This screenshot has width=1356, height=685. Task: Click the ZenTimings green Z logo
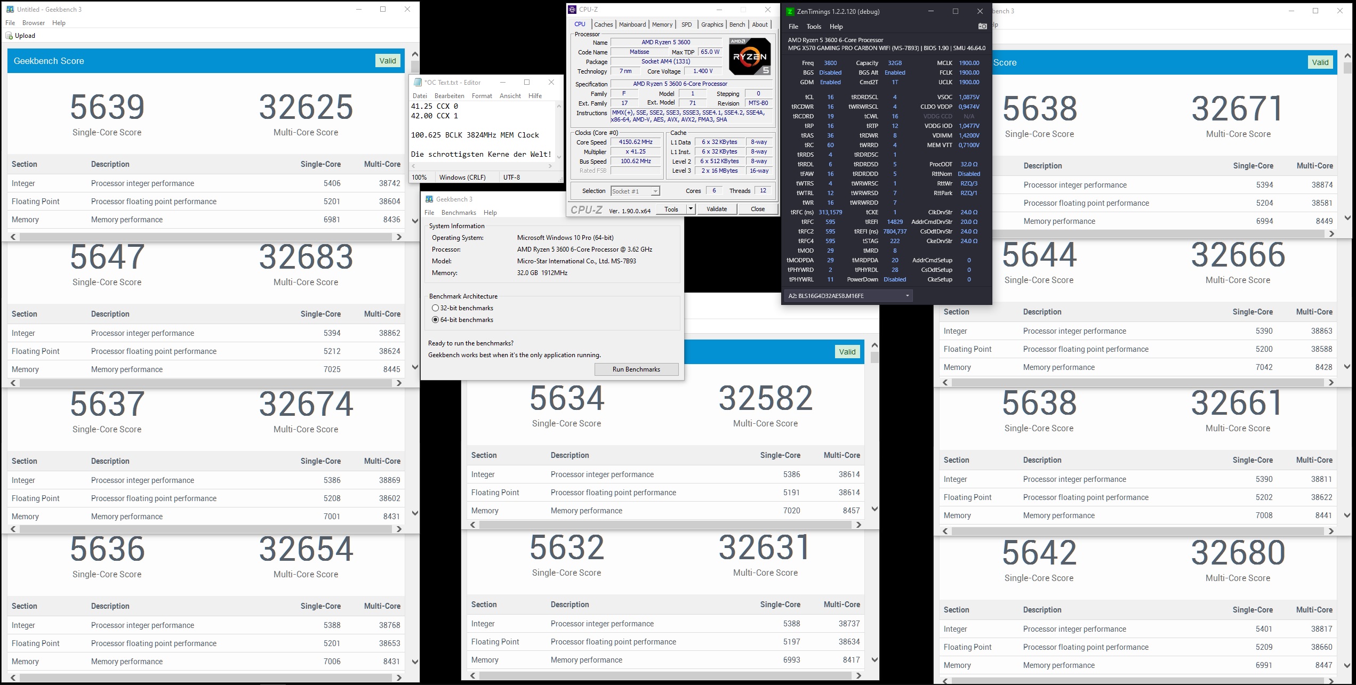(x=790, y=11)
